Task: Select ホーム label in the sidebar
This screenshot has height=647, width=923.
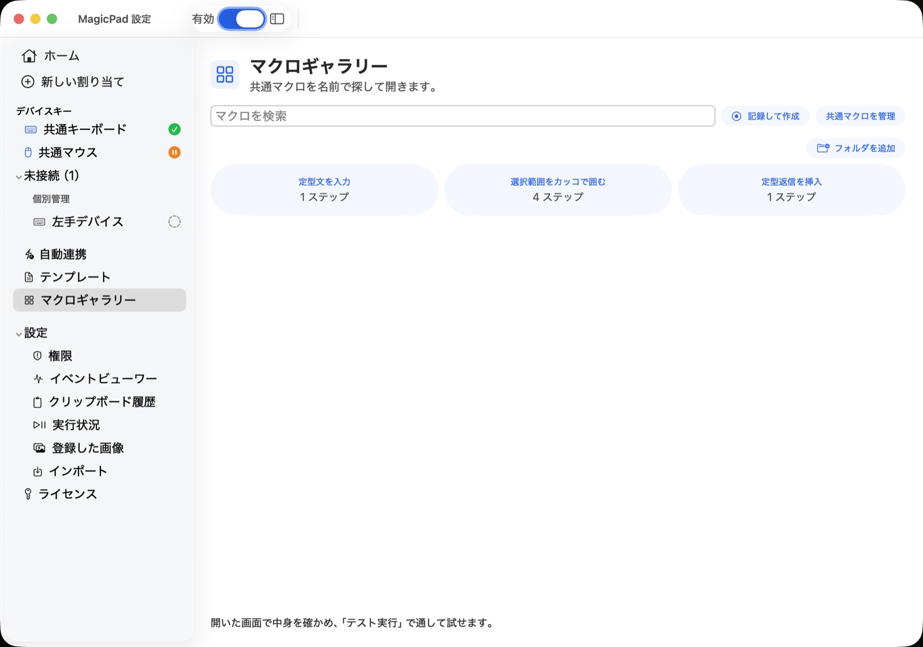Action: coord(62,56)
